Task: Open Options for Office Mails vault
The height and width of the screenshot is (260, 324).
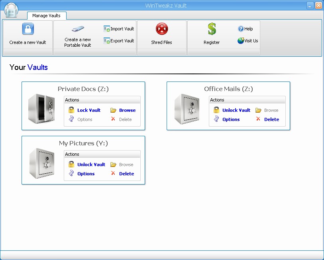Action: (232, 119)
